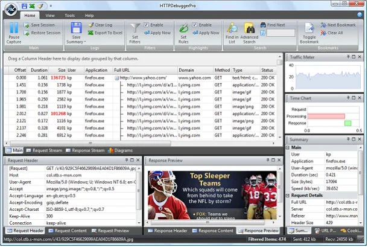Open Advanced Search binoculars icon
Viewport: 368px width, 247px height.
click(x=250, y=27)
